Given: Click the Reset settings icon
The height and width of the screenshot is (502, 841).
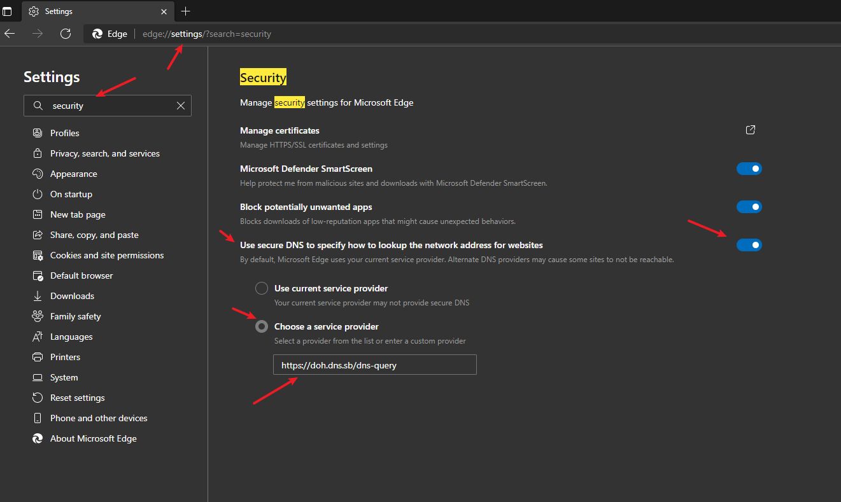Looking at the screenshot, I should (x=38, y=398).
